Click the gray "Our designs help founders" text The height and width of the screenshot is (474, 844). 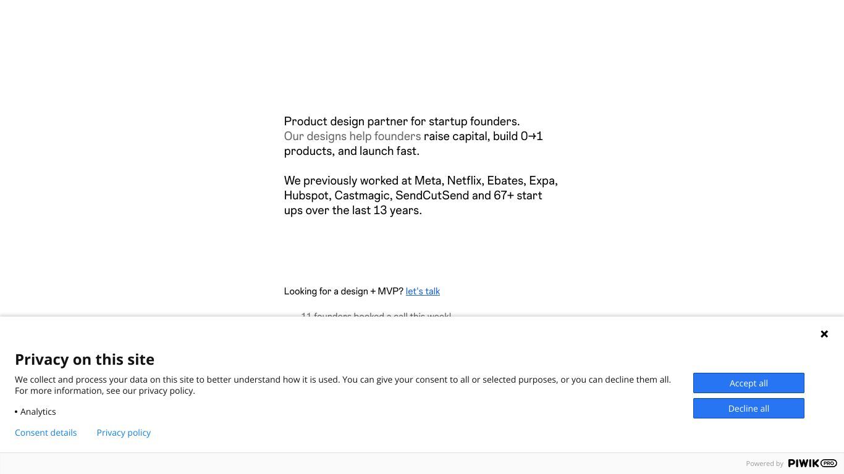point(352,136)
